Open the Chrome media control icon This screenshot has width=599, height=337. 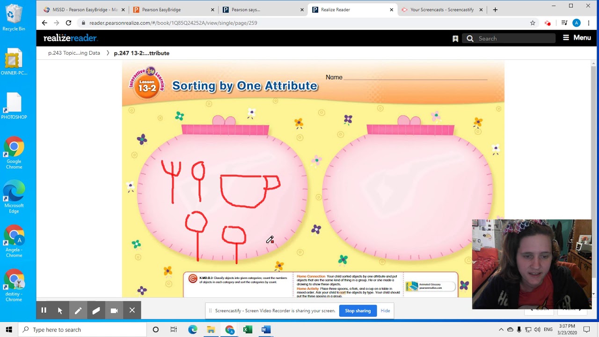pyautogui.click(x=564, y=23)
